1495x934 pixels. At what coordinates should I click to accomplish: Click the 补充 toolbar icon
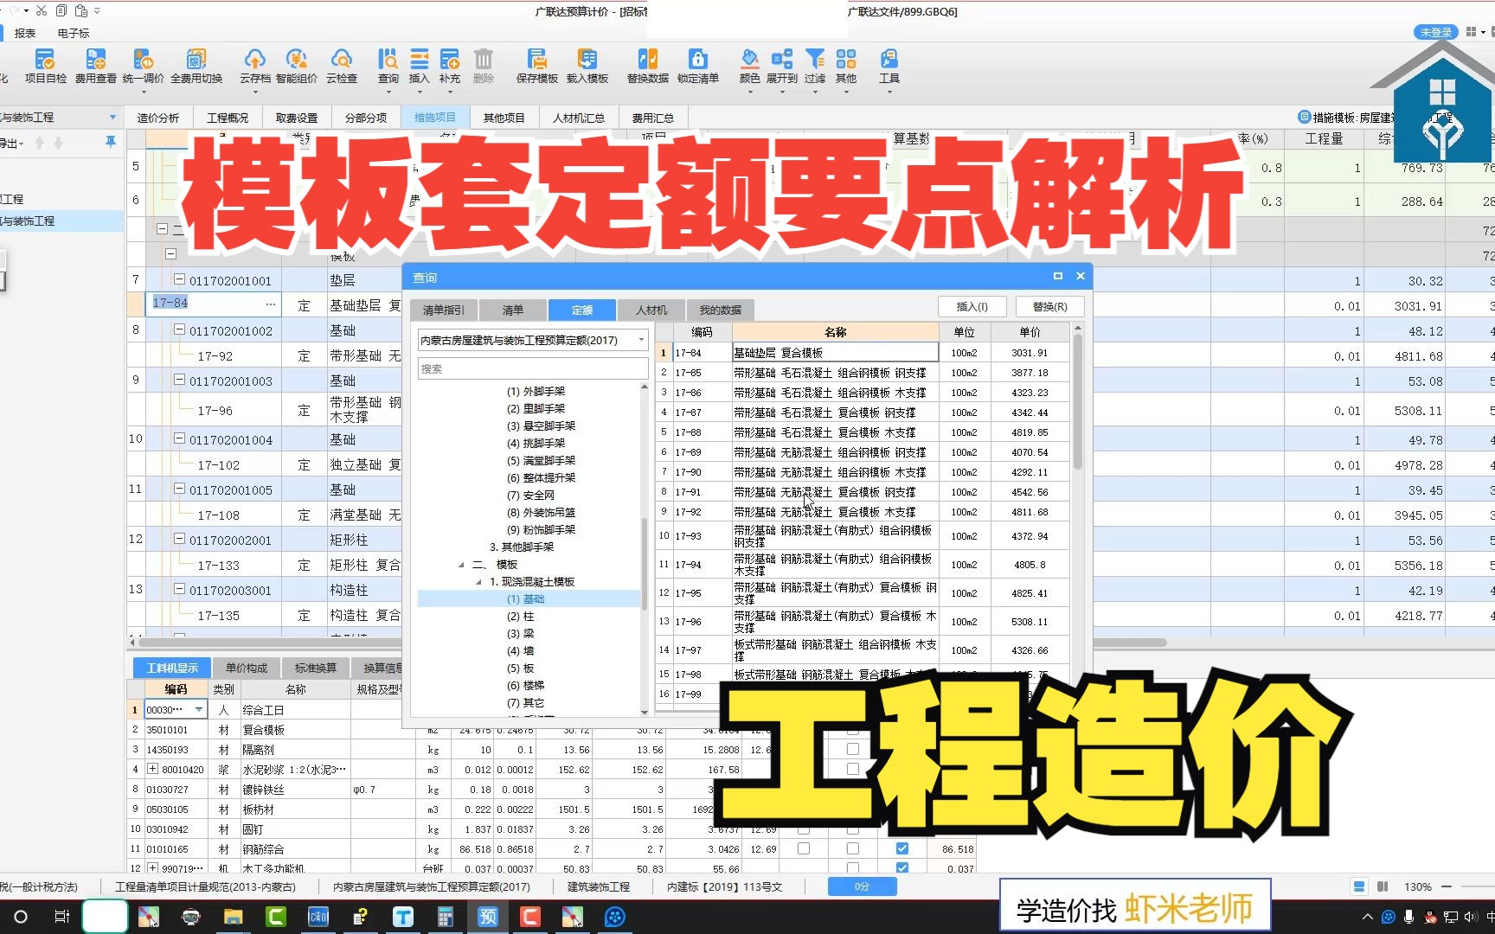coord(450,67)
